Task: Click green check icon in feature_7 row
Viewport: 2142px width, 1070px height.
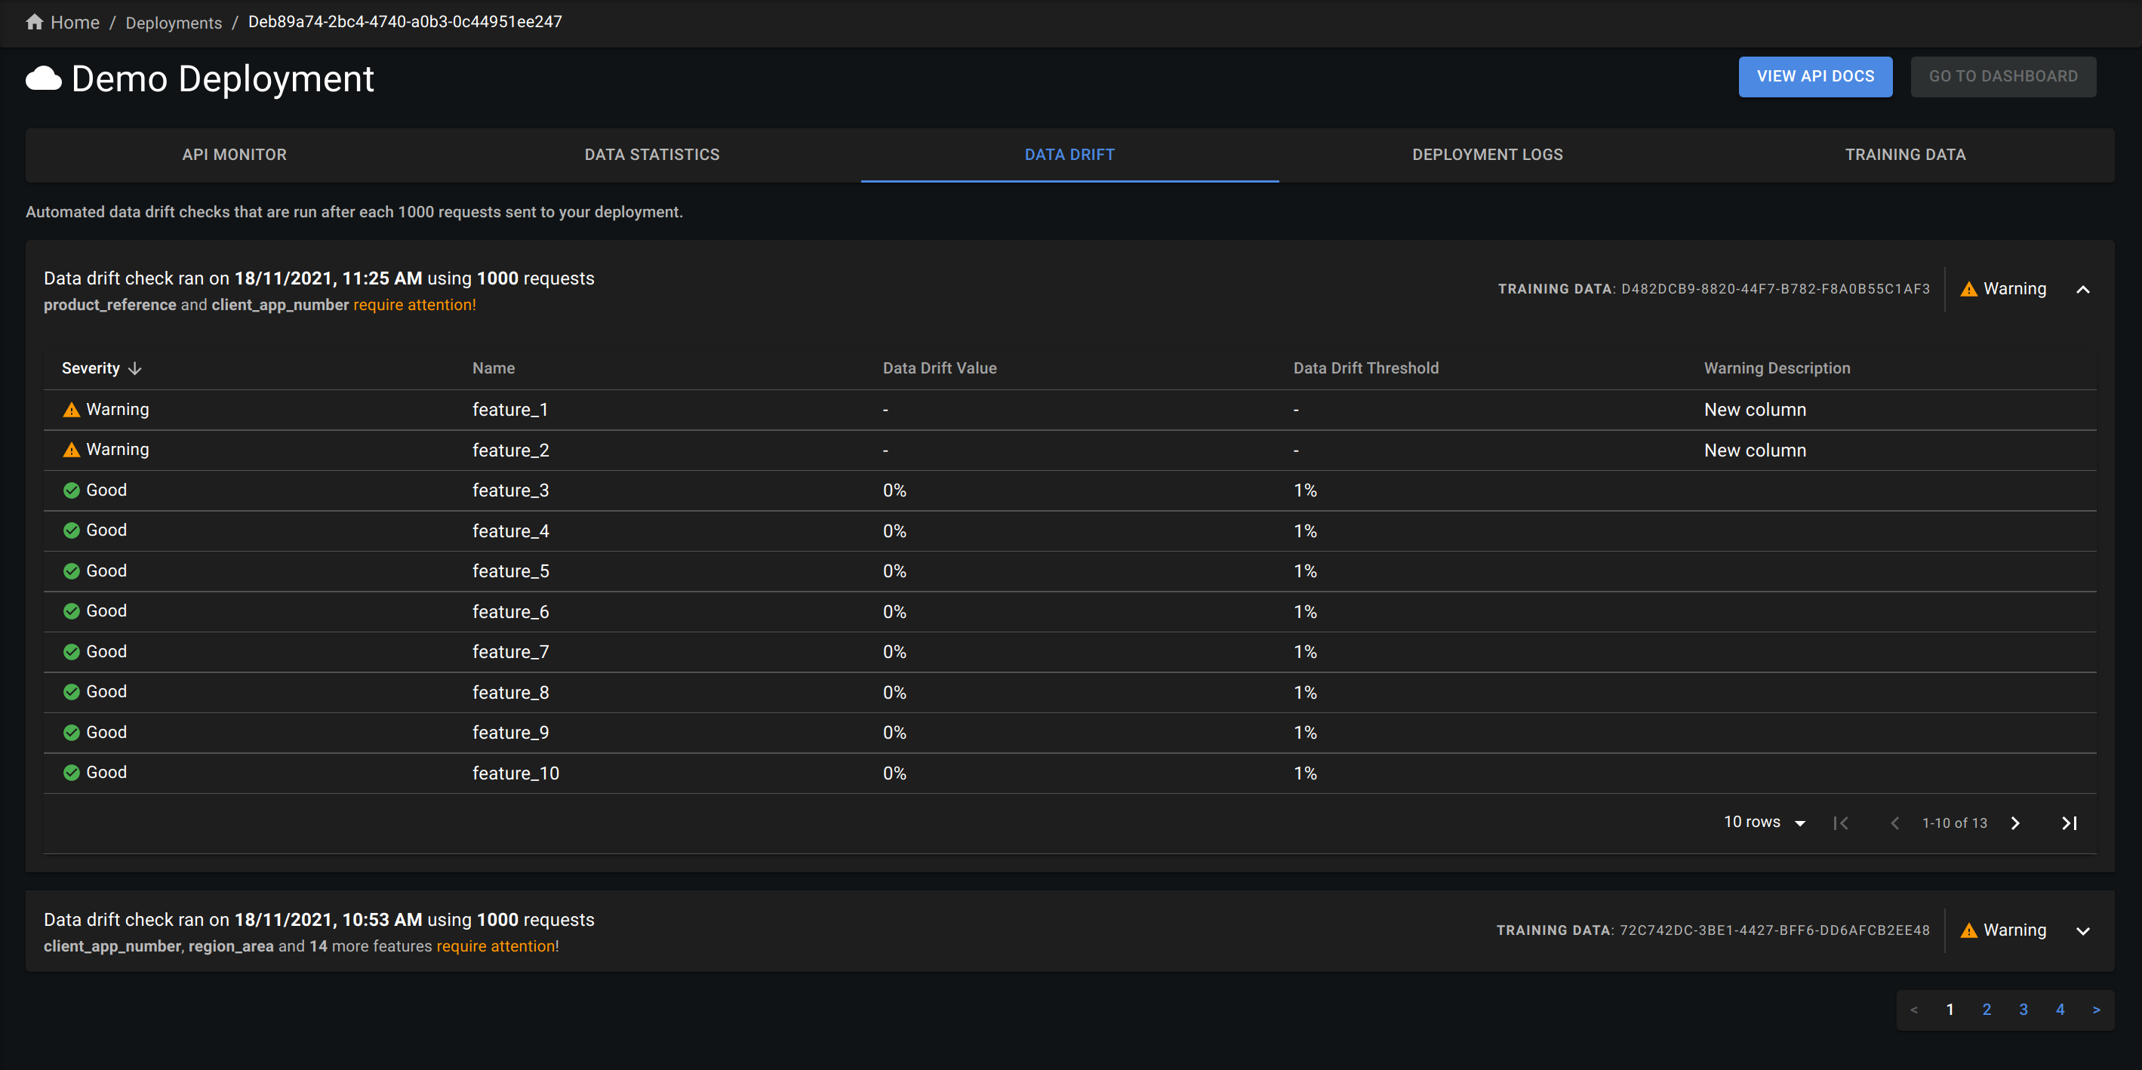Action: (72, 652)
